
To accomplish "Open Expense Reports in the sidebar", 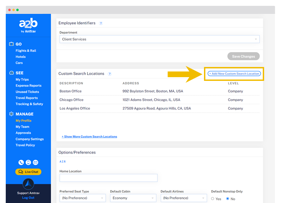I will [28, 86].
